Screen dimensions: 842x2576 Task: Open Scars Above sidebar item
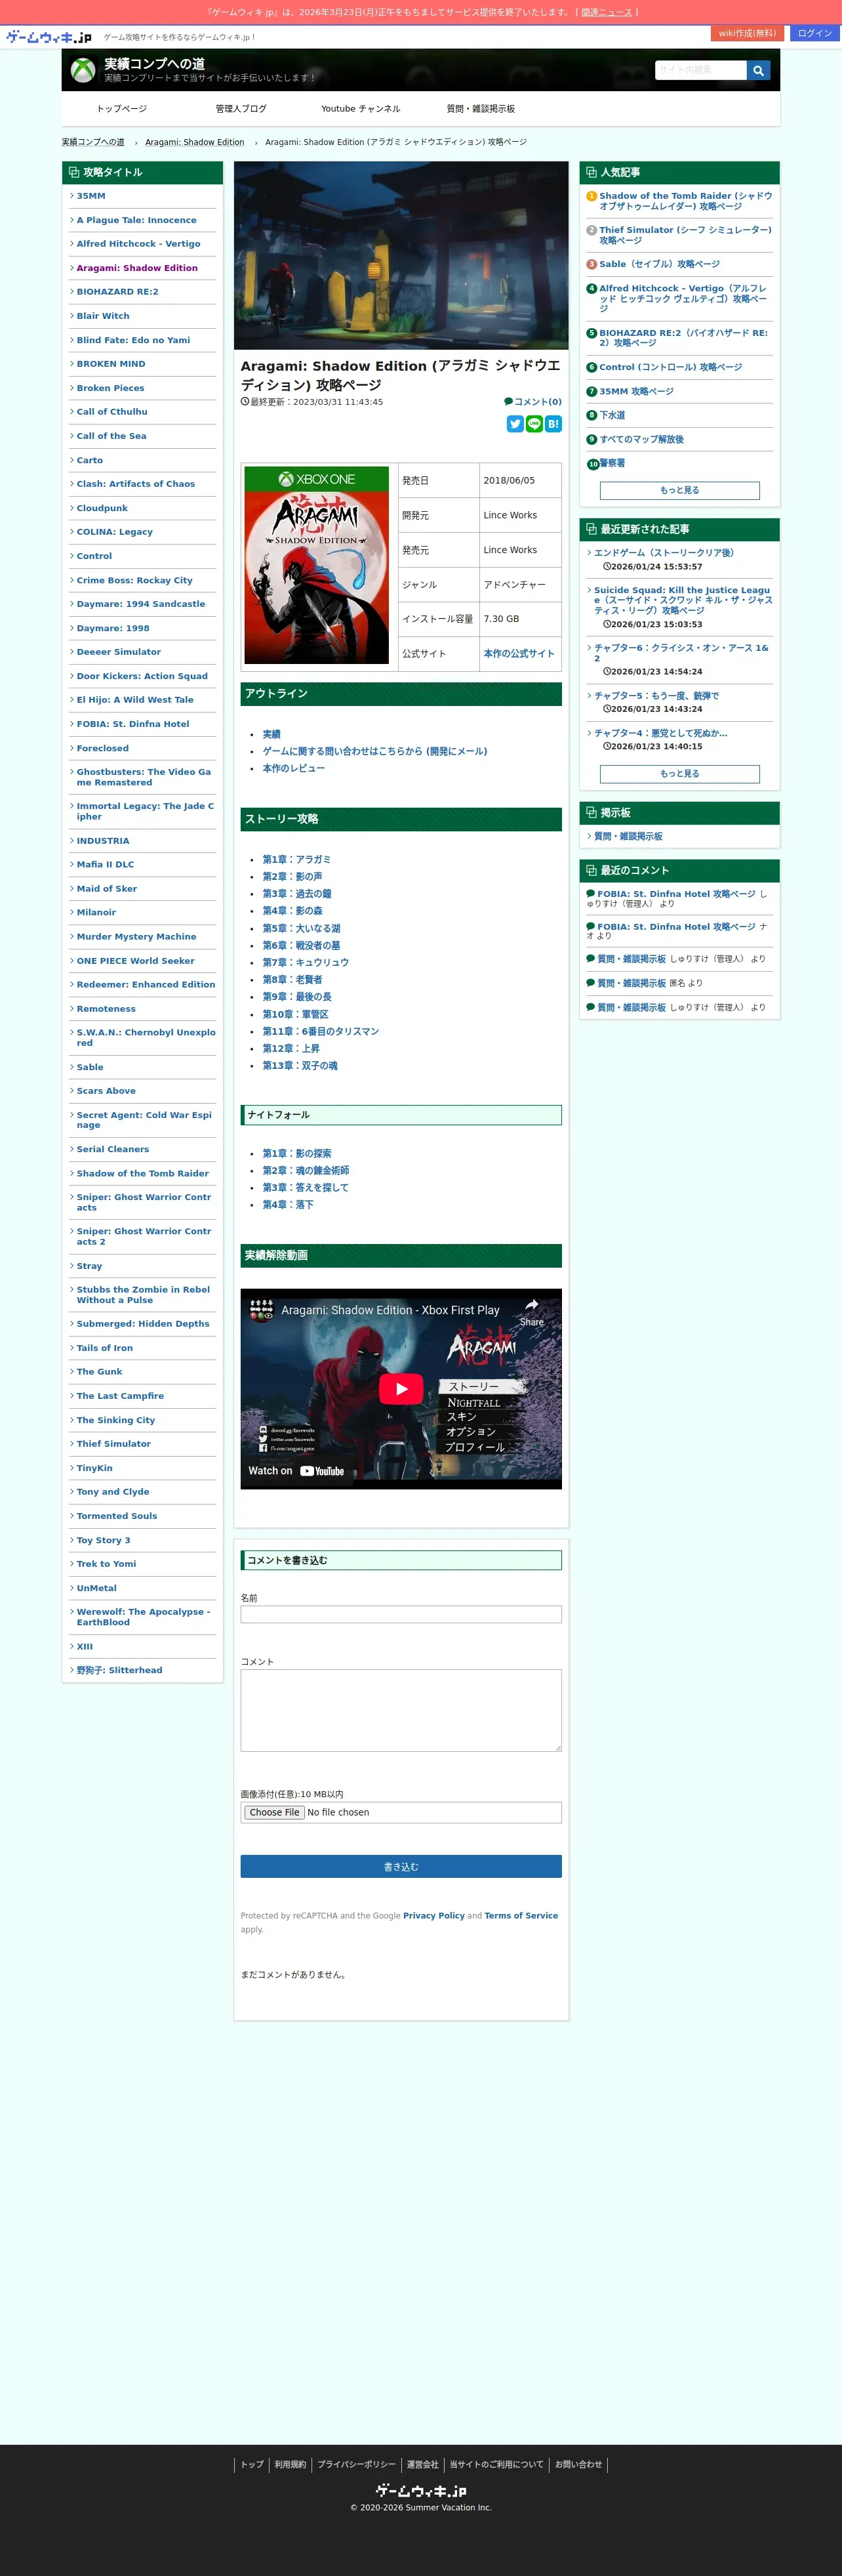[x=106, y=1091]
